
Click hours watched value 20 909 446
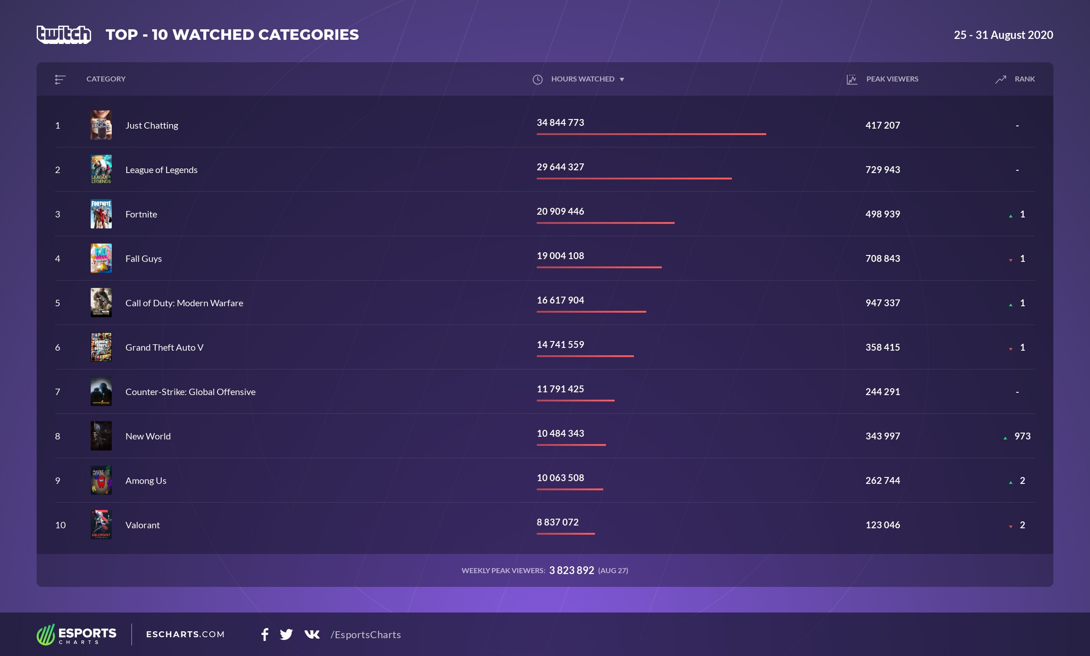tap(560, 211)
